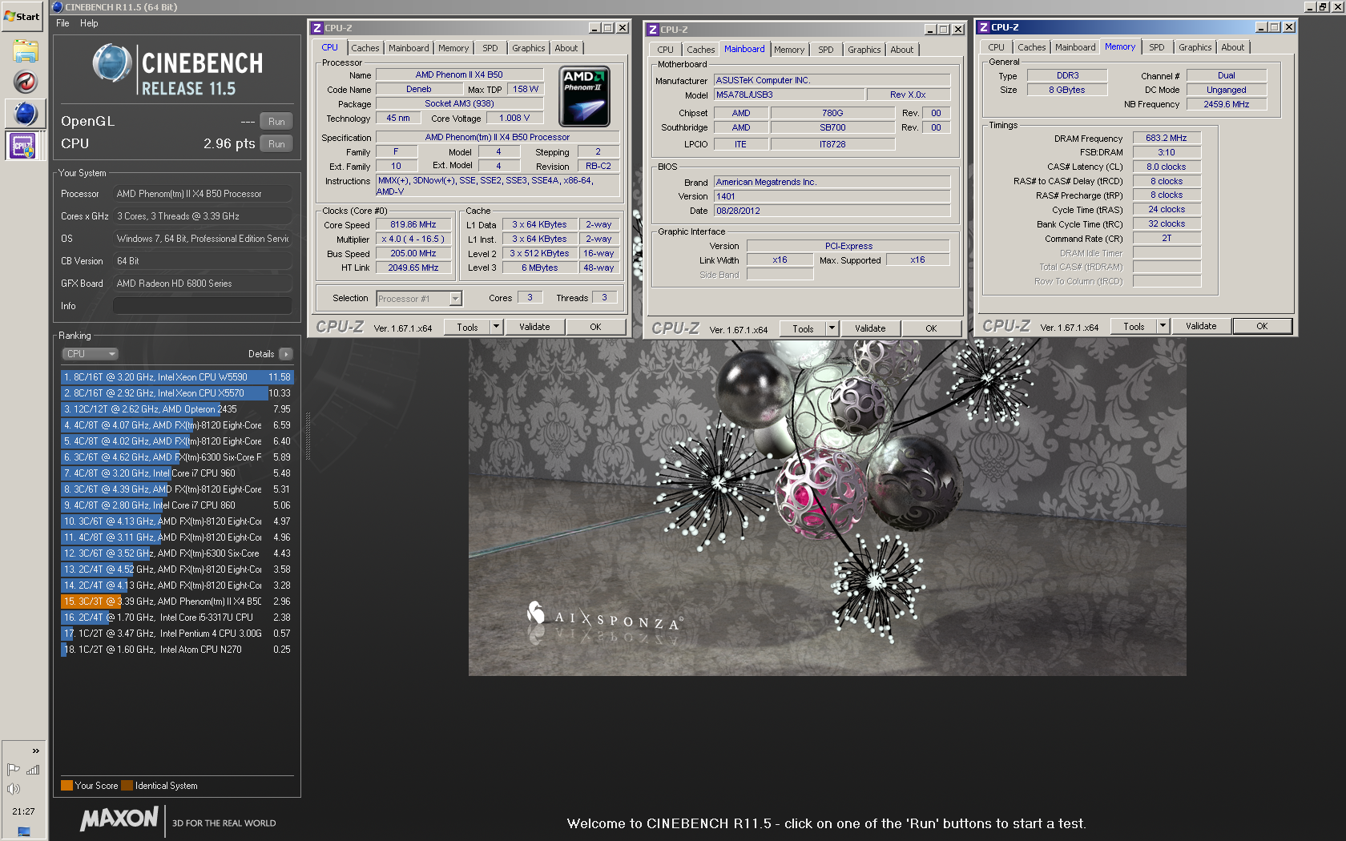Select ranking row Intel Pentium 4 CPU 3.00G
Image resolution: width=1346 pixels, height=841 pixels.
coord(177,634)
